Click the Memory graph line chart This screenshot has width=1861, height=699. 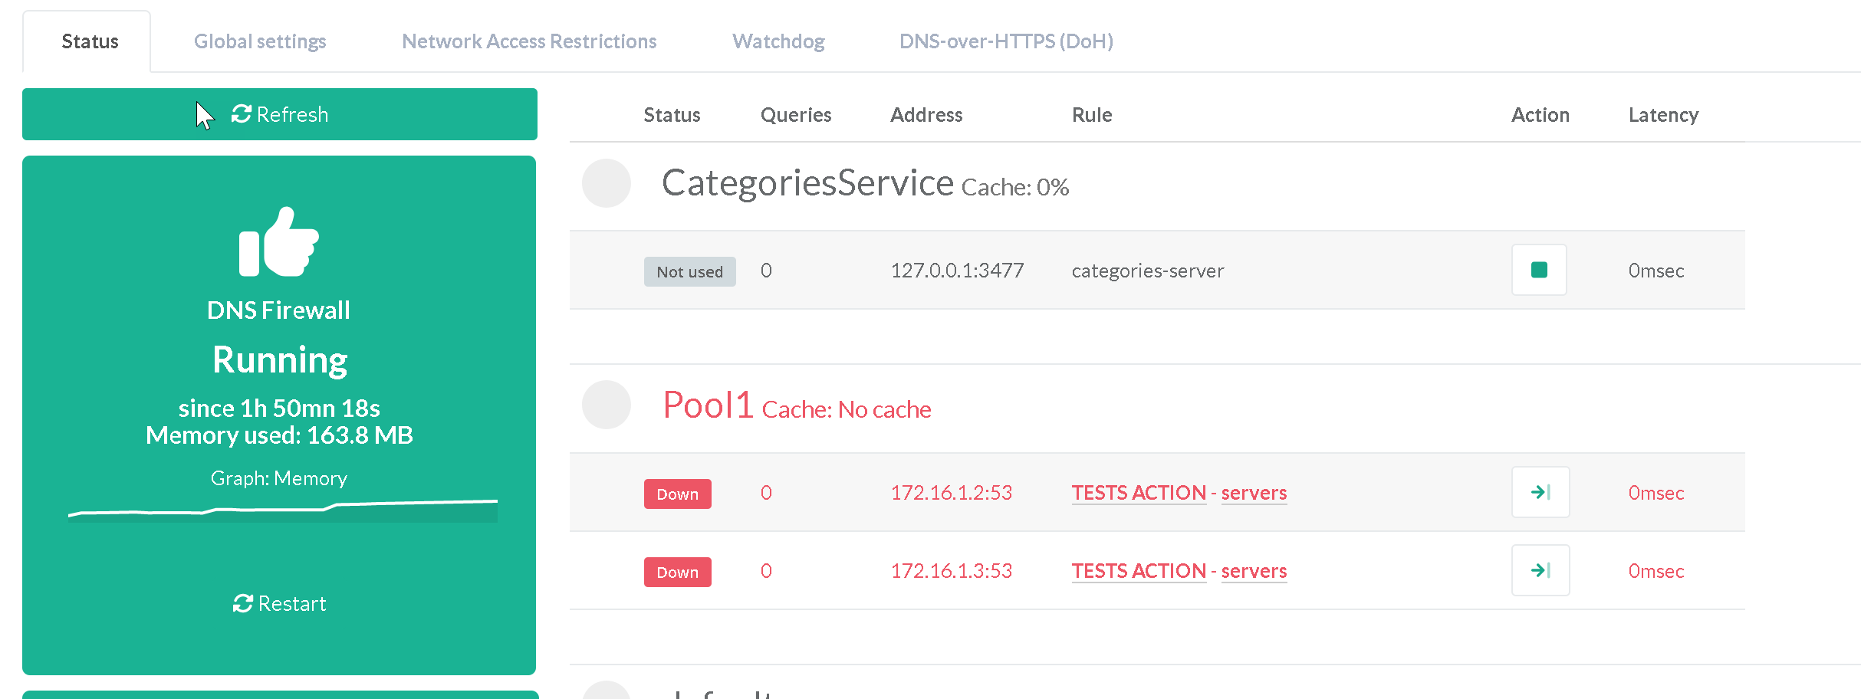[282, 510]
